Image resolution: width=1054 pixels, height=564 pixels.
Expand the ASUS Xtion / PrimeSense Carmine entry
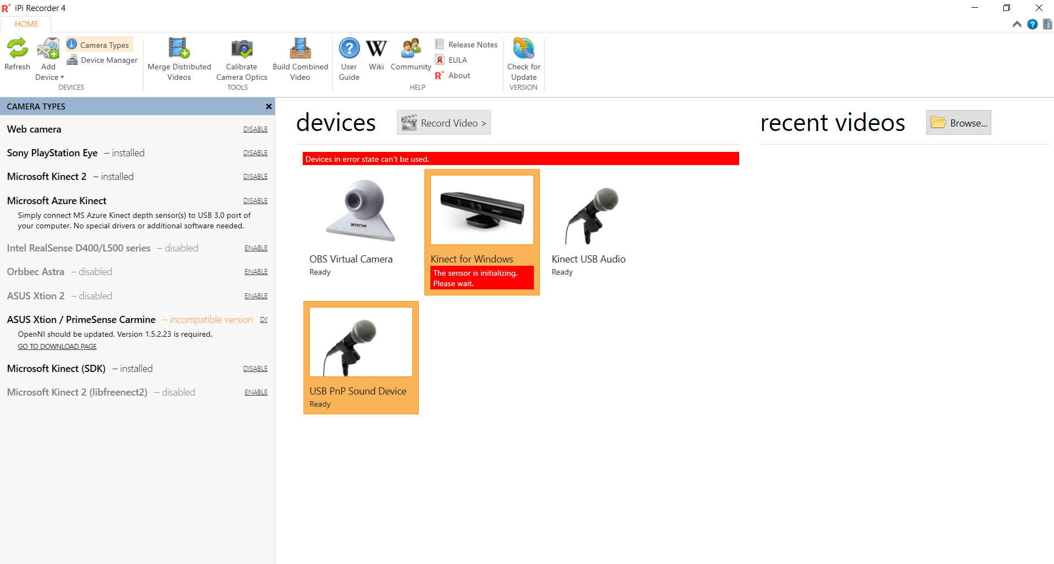click(81, 320)
